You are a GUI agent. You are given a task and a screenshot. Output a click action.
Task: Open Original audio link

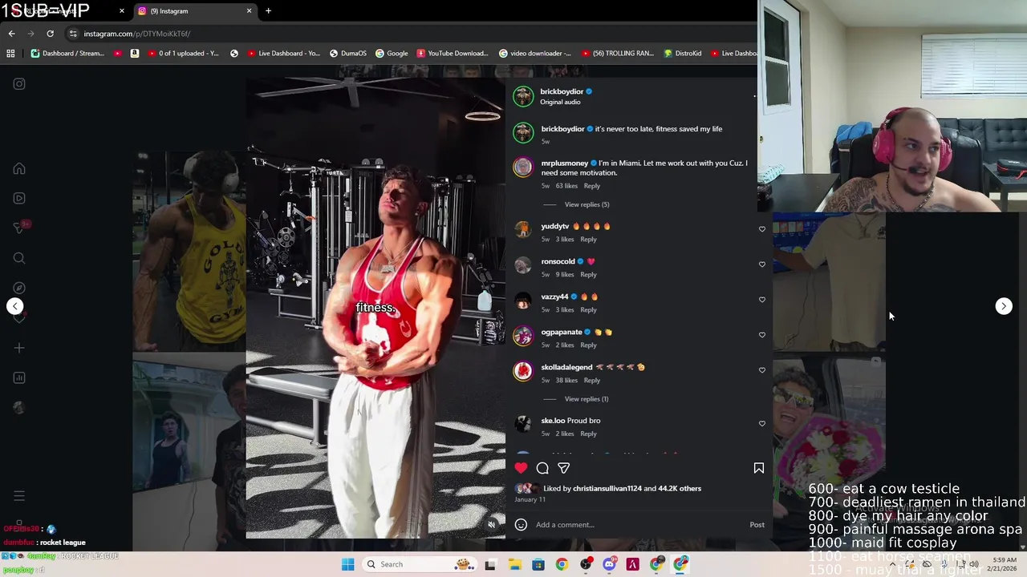point(560,102)
